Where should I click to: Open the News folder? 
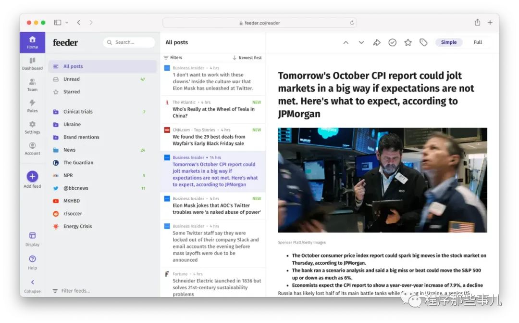103,150
